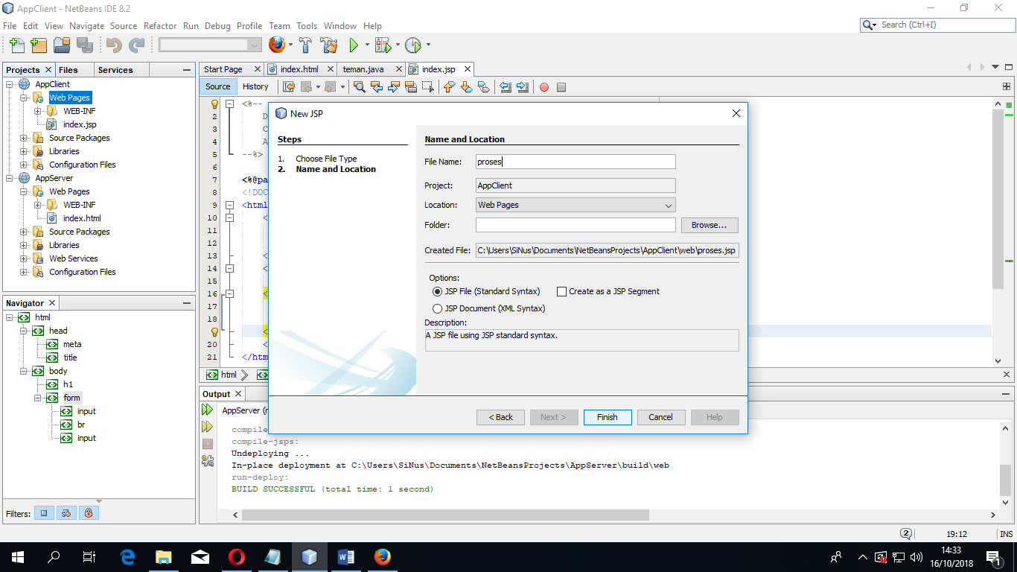
Task: Expand WEB-INF folder under AppClient
Action: 38,111
